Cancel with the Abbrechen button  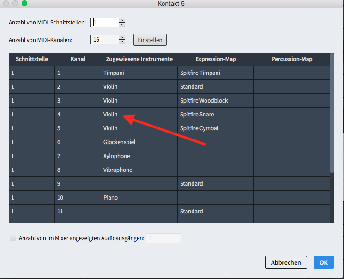click(x=286, y=262)
